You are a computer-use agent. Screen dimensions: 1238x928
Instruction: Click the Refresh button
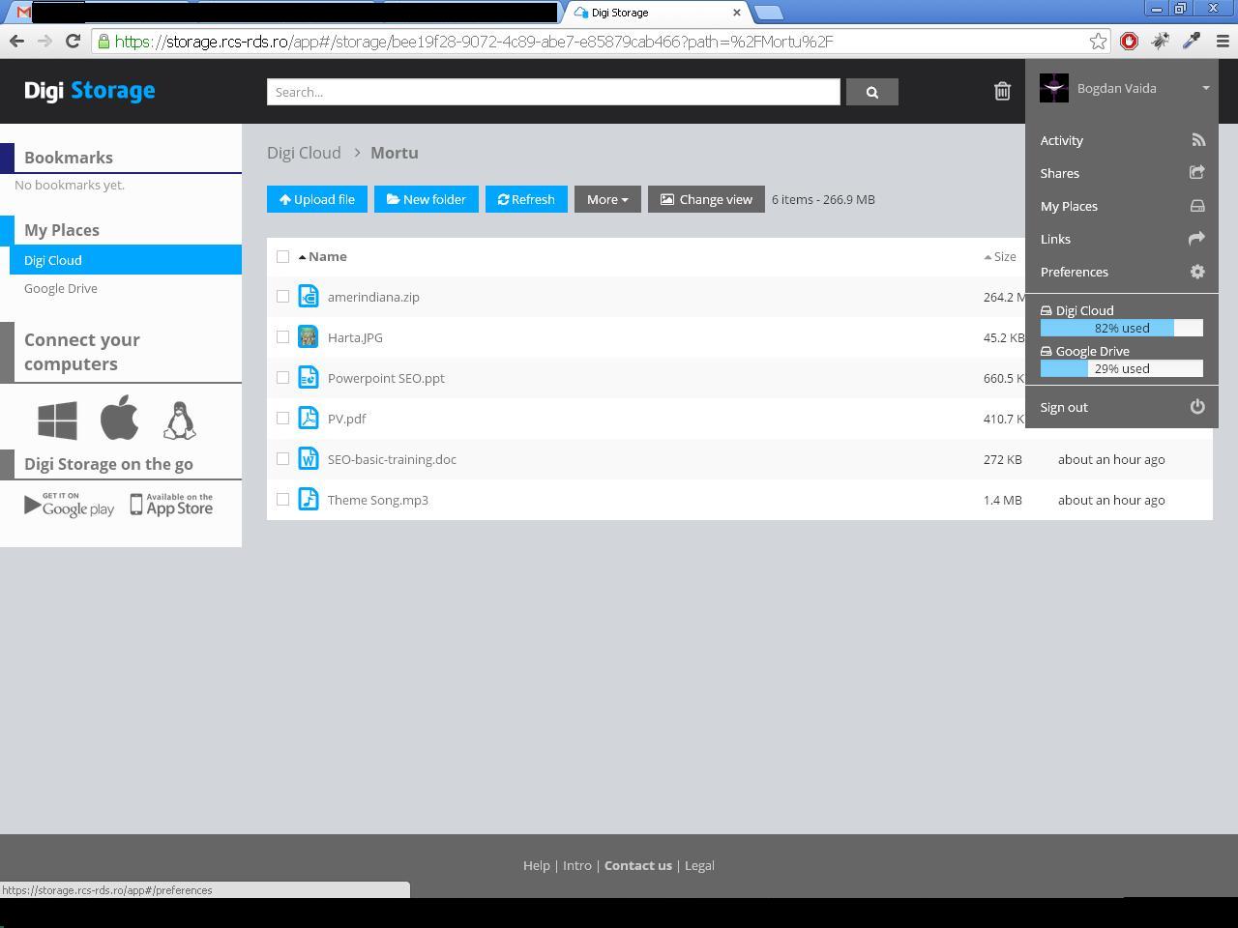526,199
